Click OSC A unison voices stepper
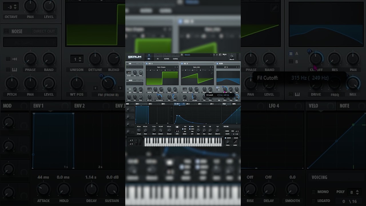Image resolution: width=366 pixels, height=206 pixels. [x=150, y=89]
